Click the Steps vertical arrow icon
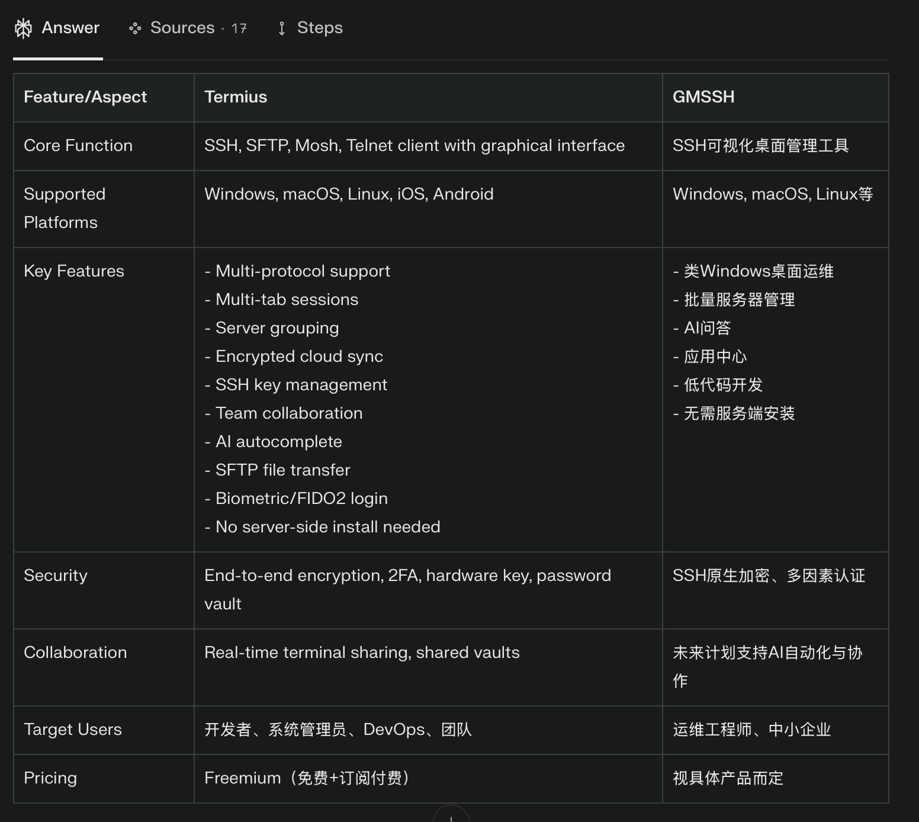919x822 pixels. [x=282, y=28]
